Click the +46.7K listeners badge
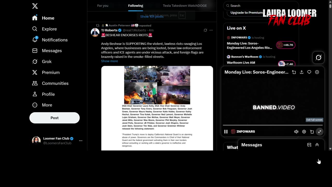The image size is (332, 187). [286, 45]
